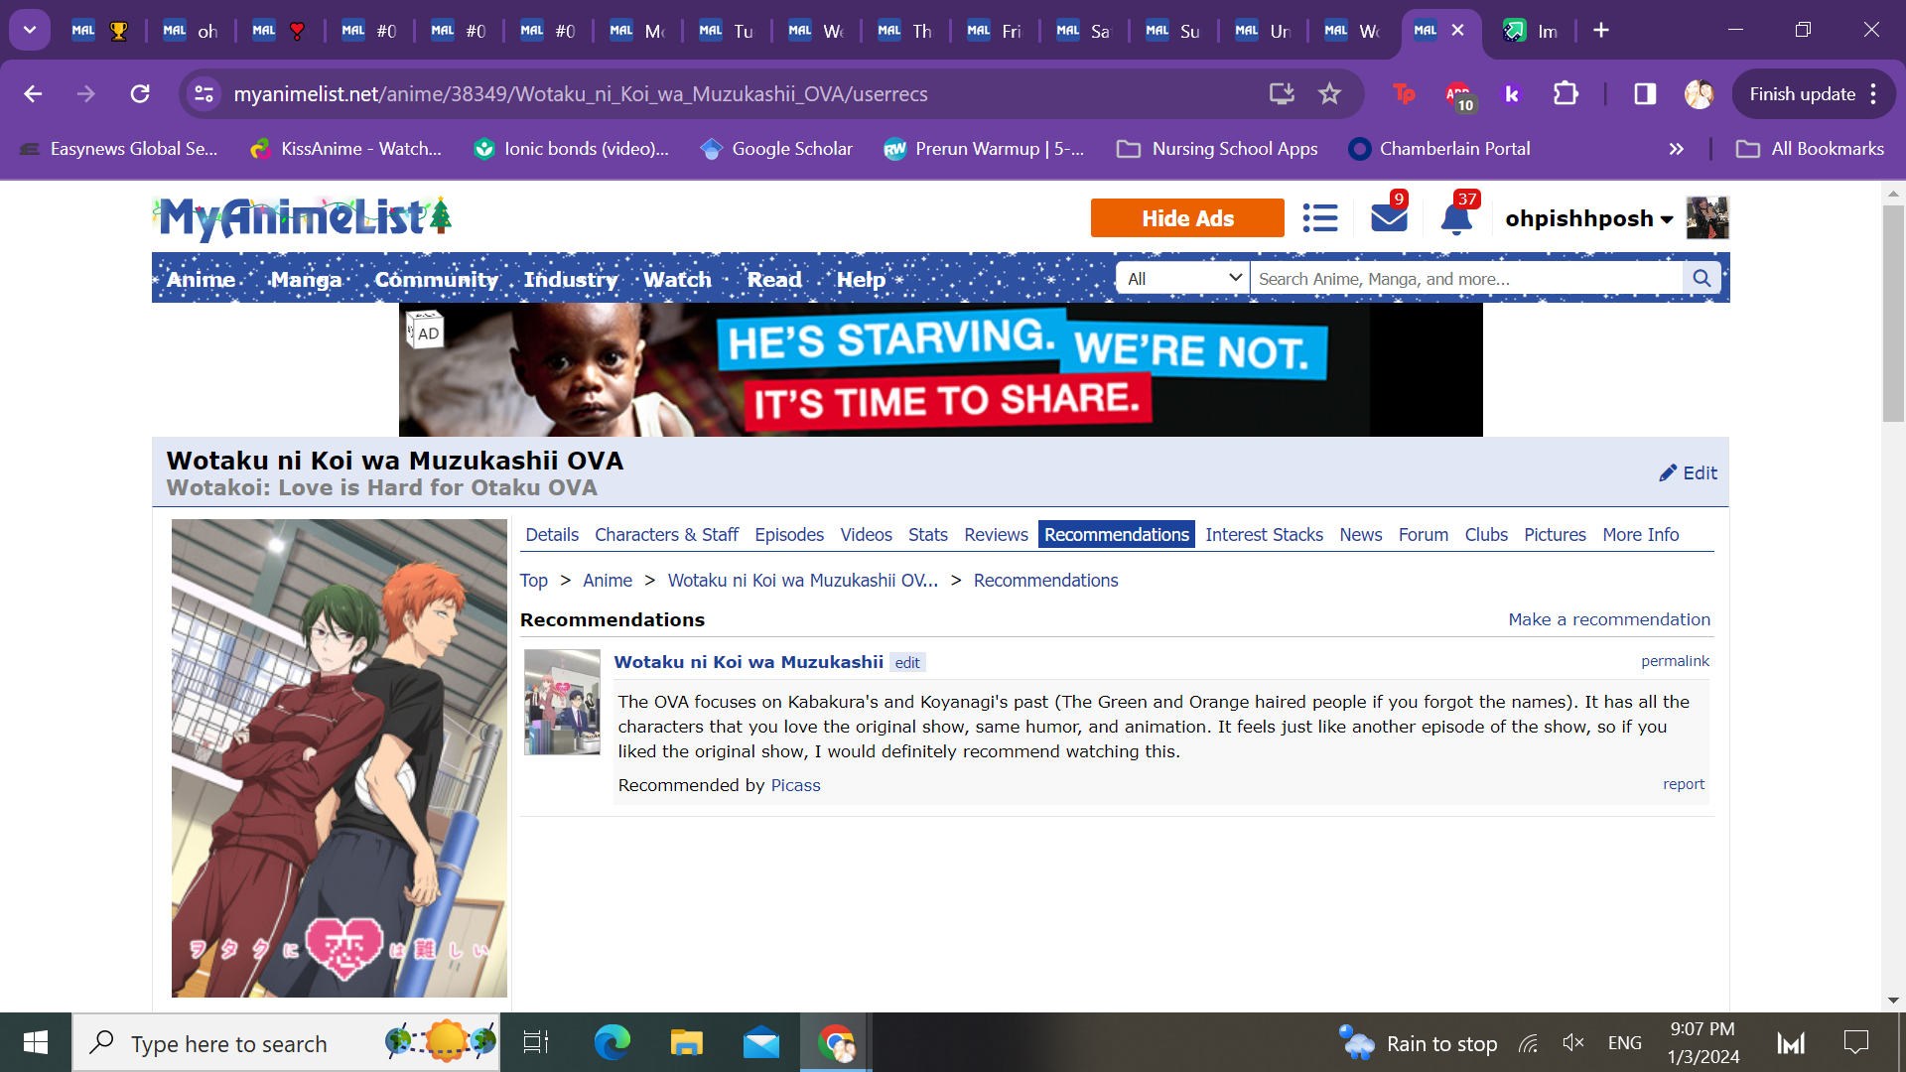Screen dimensions: 1906x1072
Task: Open the Watch menu
Action: coord(677,280)
